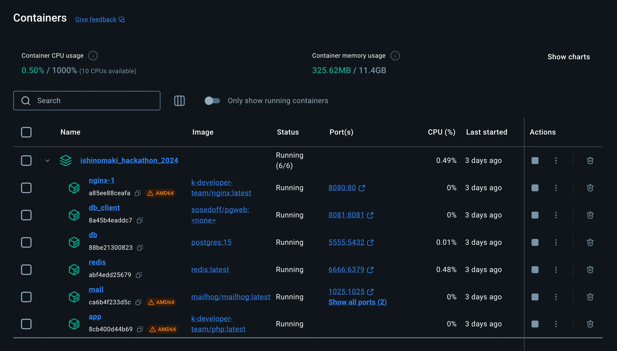This screenshot has width=617, height=351.
Task: Toggle only show running containers
Action: point(212,101)
